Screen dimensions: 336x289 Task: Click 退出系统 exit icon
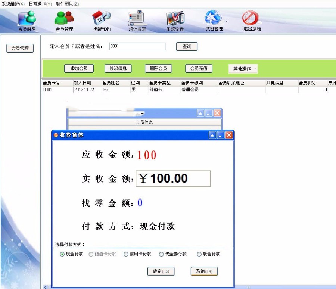[x=252, y=21]
